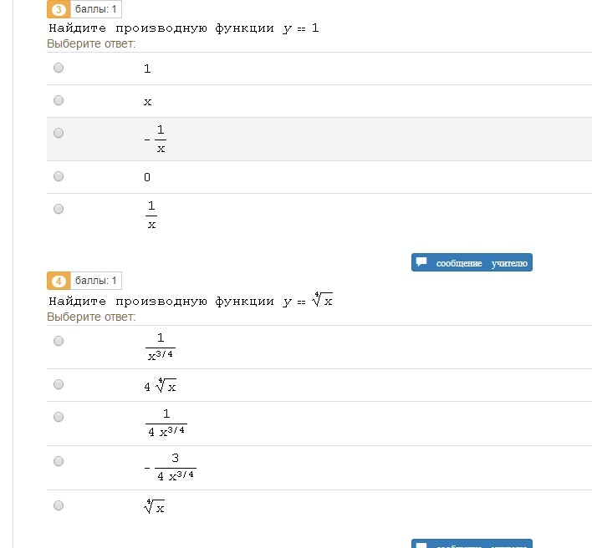The width and height of the screenshot is (592, 548).
Task: Click the 1/x formula in last row of question 3
Action: (x=151, y=215)
